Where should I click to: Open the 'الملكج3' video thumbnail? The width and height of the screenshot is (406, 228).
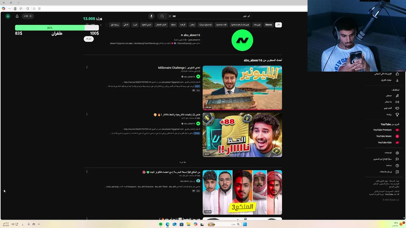pos(242,193)
